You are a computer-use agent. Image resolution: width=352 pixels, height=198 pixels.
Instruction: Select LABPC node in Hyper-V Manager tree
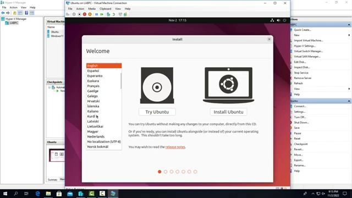[x=14, y=23]
